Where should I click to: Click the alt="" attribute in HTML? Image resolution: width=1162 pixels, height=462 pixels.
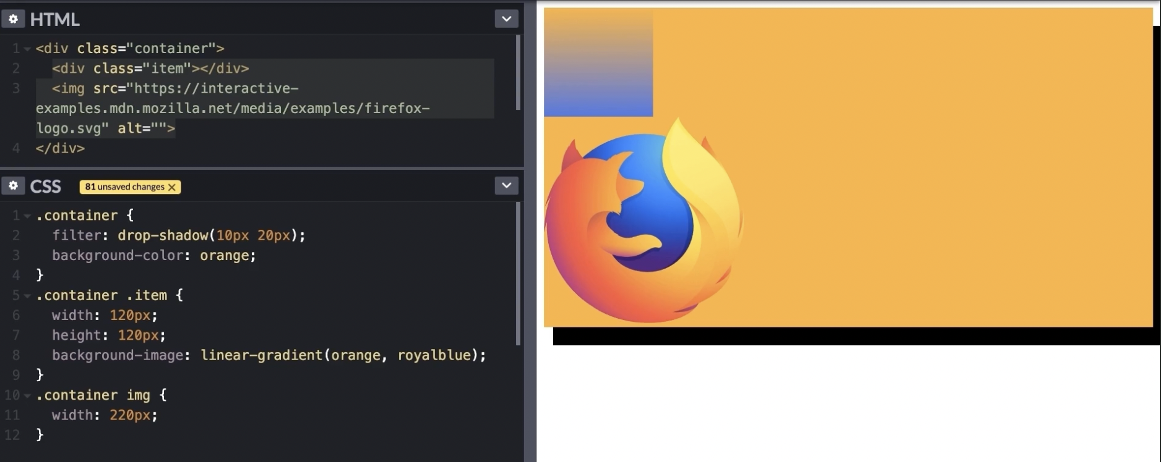pyautogui.click(x=142, y=128)
